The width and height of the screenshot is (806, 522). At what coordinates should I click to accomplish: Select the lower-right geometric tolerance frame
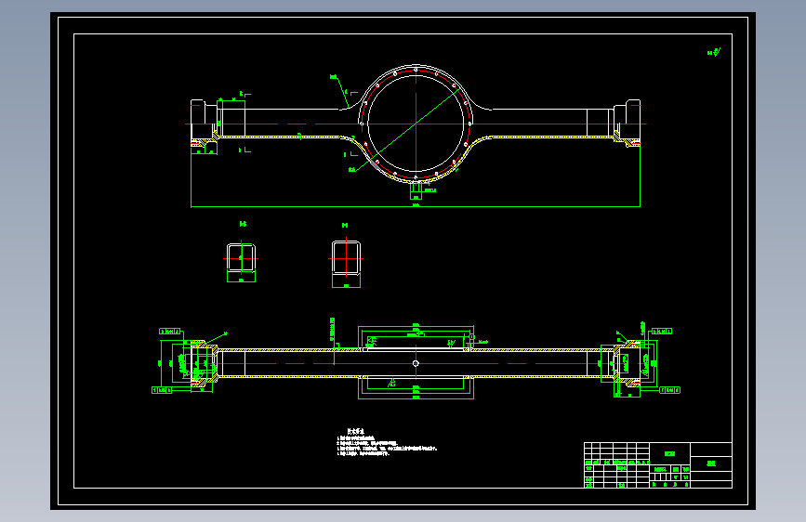[x=669, y=390]
